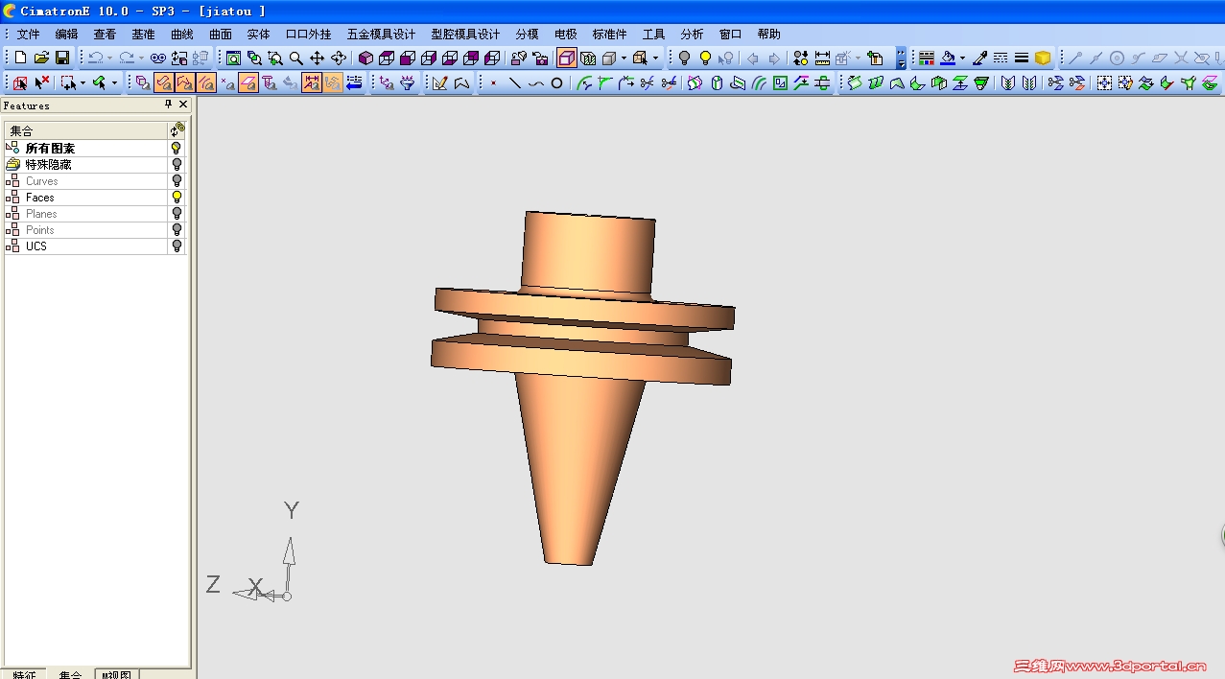Click the selection filter funnel icon
The width and height of the screenshot is (1225, 679).
408,83
